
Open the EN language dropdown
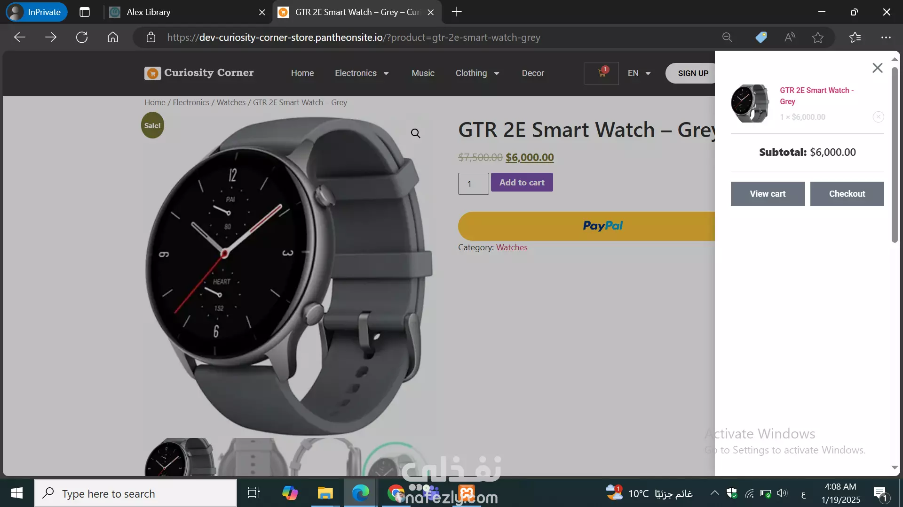point(639,73)
